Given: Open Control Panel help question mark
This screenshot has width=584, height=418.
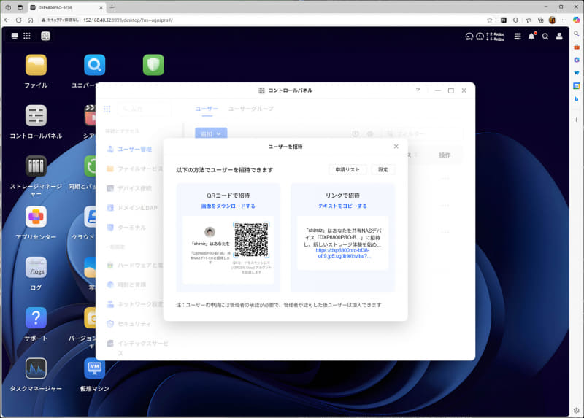Looking at the screenshot, I should (418, 90).
